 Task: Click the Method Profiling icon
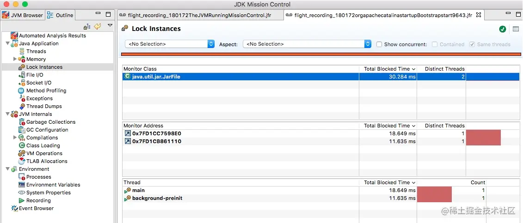(21, 90)
